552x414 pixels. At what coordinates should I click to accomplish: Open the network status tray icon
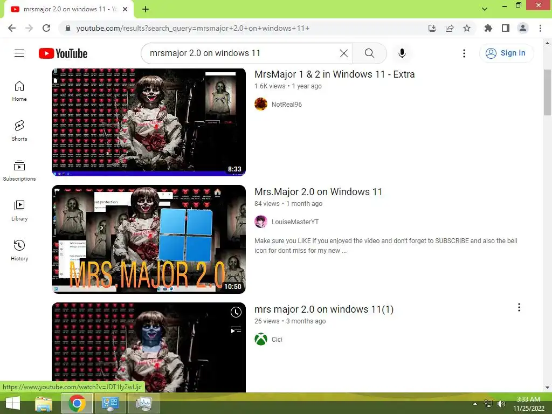point(488,404)
